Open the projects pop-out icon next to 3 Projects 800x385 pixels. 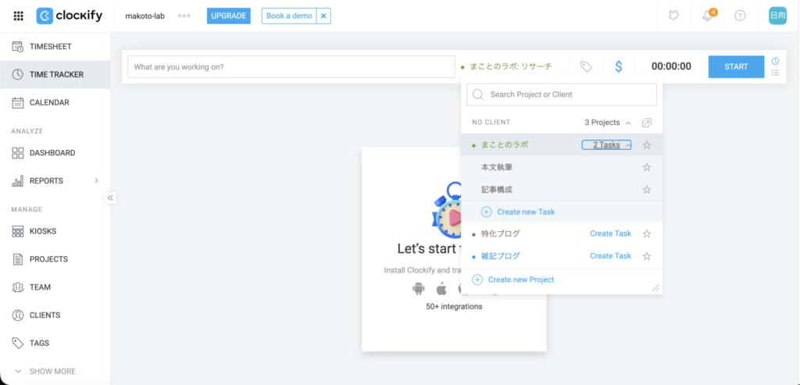tap(646, 123)
